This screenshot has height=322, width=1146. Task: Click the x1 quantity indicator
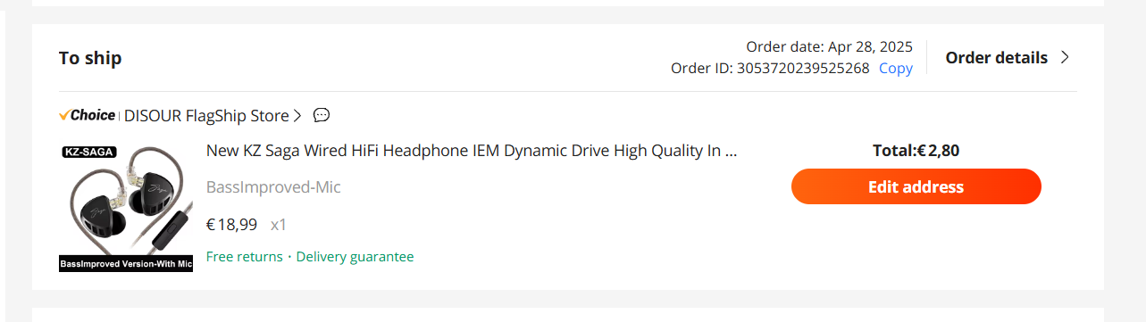(x=279, y=225)
